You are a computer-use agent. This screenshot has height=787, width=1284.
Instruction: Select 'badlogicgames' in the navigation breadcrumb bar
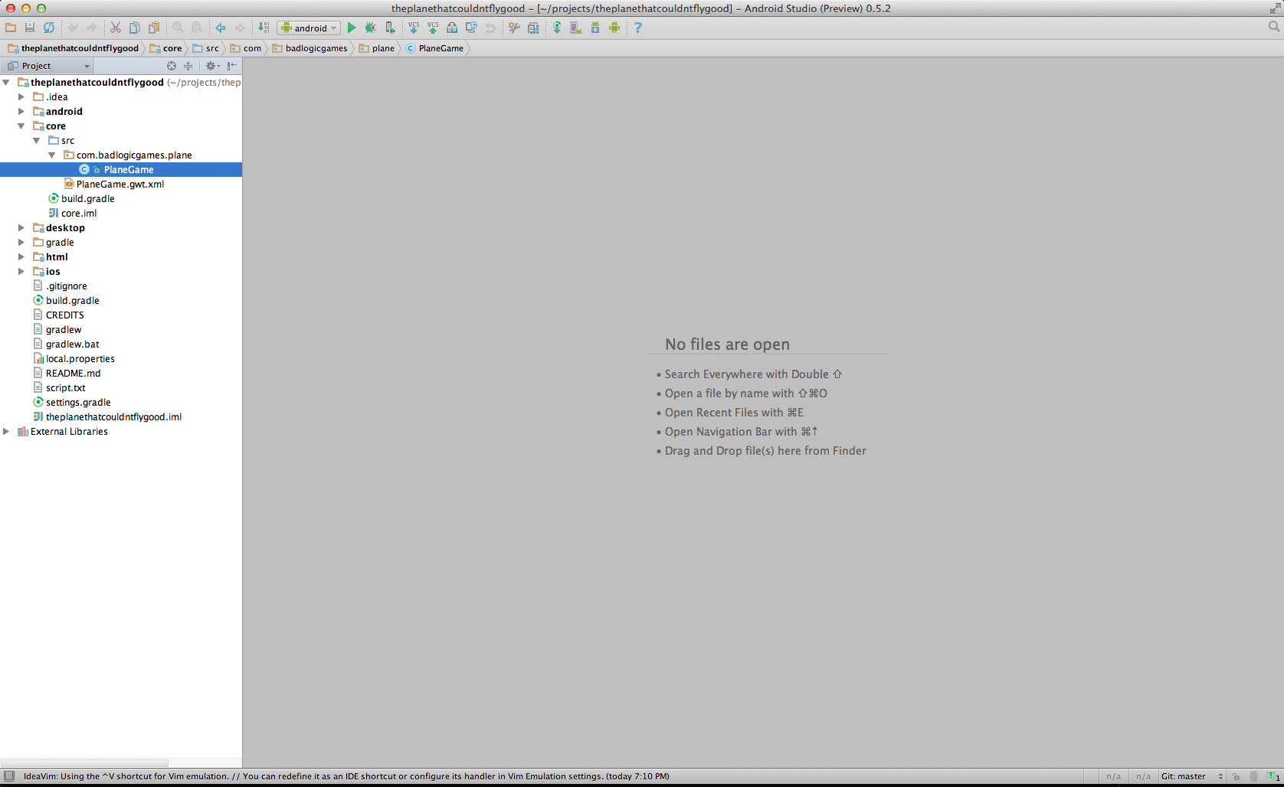point(314,48)
